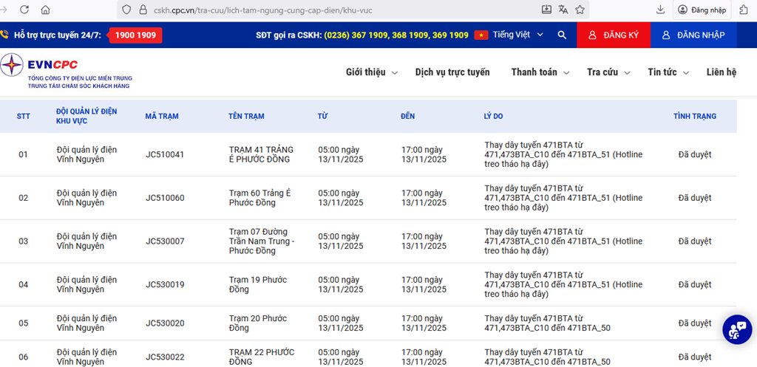Go to browser home page icon
Image resolution: width=757 pixels, height=367 pixels.
click(46, 10)
